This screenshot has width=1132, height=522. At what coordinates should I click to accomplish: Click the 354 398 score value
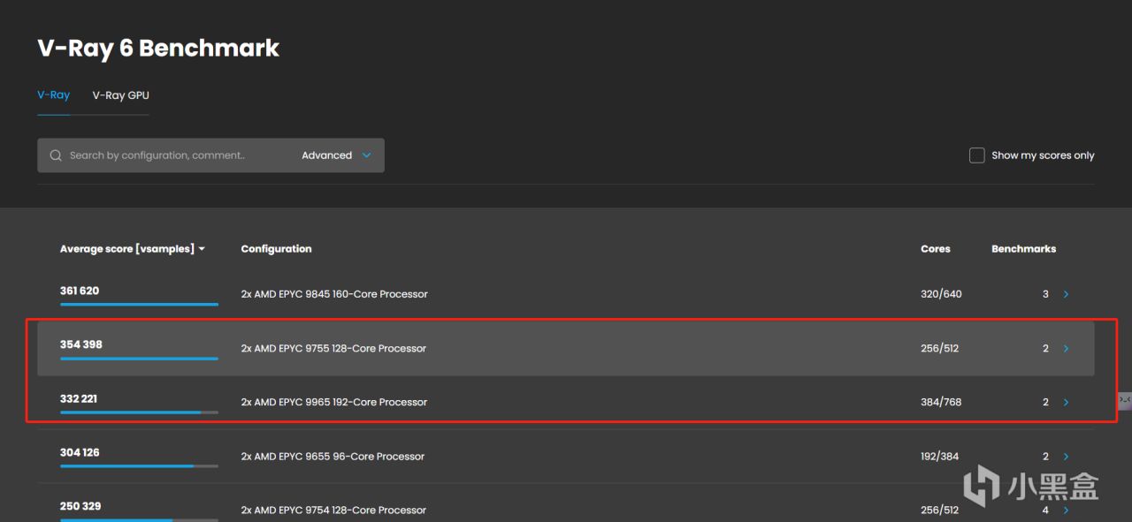click(x=81, y=344)
